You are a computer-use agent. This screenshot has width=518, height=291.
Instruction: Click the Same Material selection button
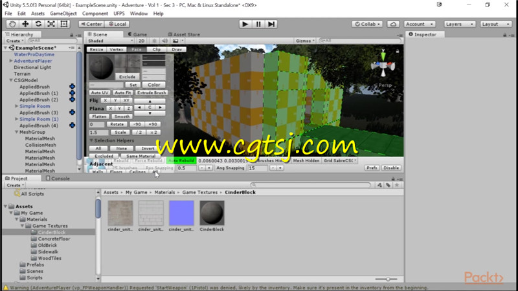[x=141, y=156]
